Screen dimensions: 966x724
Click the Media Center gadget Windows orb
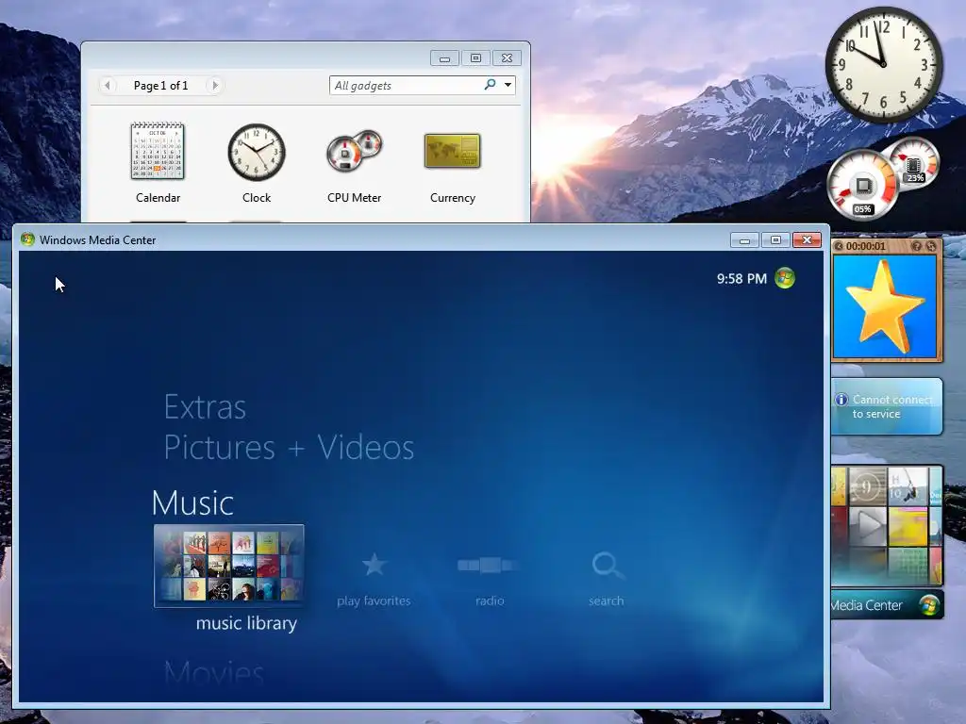point(929,605)
